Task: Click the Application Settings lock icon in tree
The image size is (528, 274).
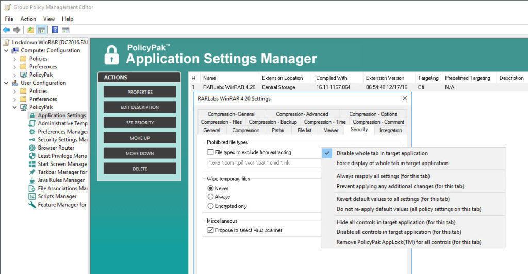Action: coord(32,115)
